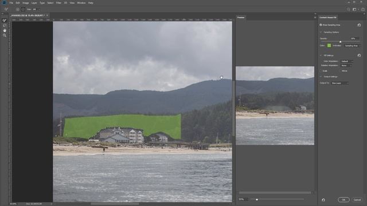Click the canvas horizontal scrollbar at bottom
367x206 pixels.
[115, 204]
